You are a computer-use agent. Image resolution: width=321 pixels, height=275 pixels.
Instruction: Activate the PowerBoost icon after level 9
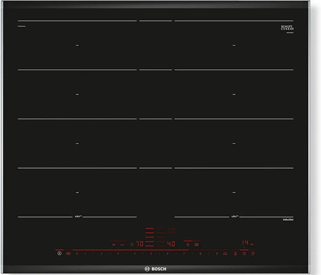click(225, 254)
